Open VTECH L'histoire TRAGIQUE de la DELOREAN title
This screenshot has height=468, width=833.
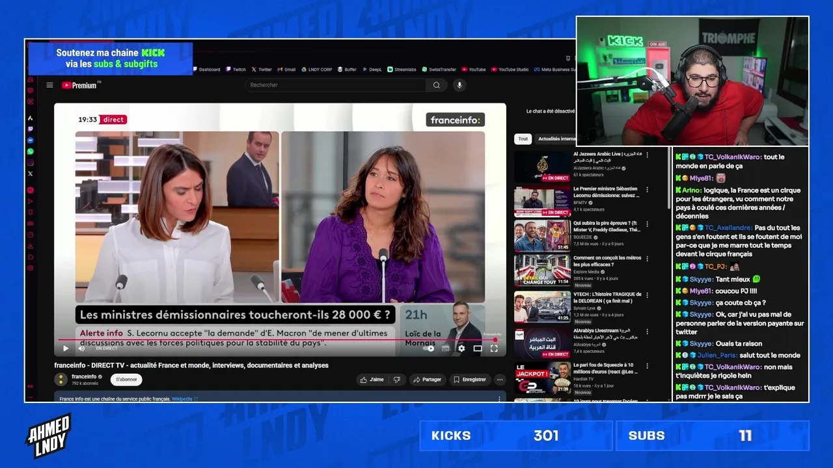click(607, 298)
